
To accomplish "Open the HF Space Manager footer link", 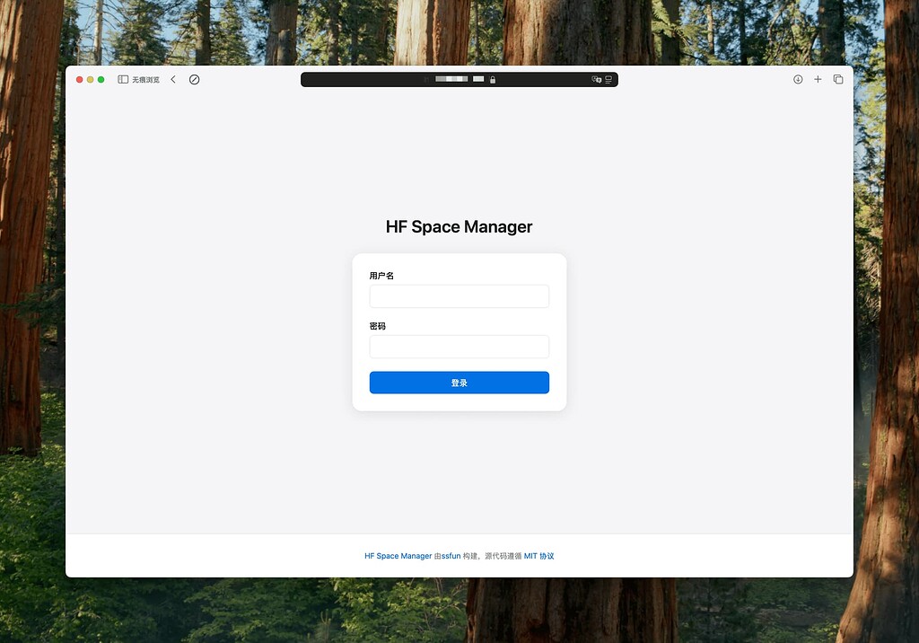I will [x=398, y=556].
